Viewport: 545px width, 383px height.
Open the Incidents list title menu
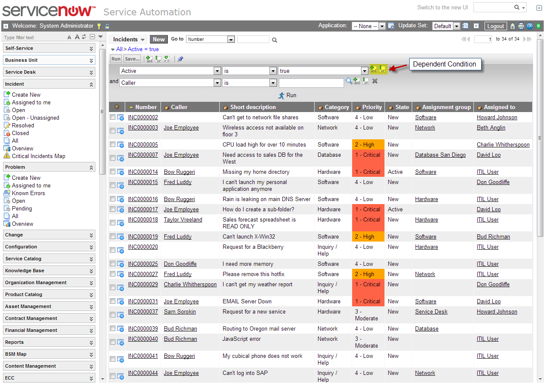click(x=129, y=39)
